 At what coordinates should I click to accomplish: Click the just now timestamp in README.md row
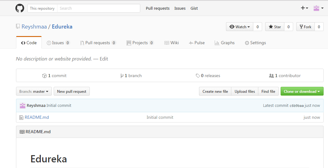pos(312,118)
